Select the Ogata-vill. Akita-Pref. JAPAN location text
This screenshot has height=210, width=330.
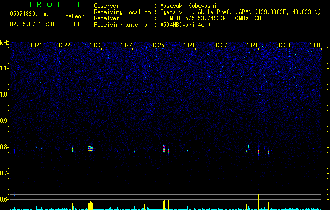240,12
